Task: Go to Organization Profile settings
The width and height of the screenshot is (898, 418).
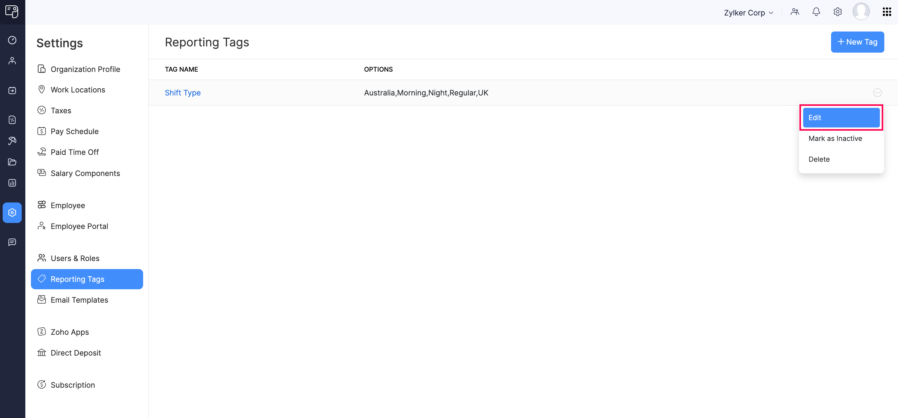Action: pyautogui.click(x=87, y=69)
